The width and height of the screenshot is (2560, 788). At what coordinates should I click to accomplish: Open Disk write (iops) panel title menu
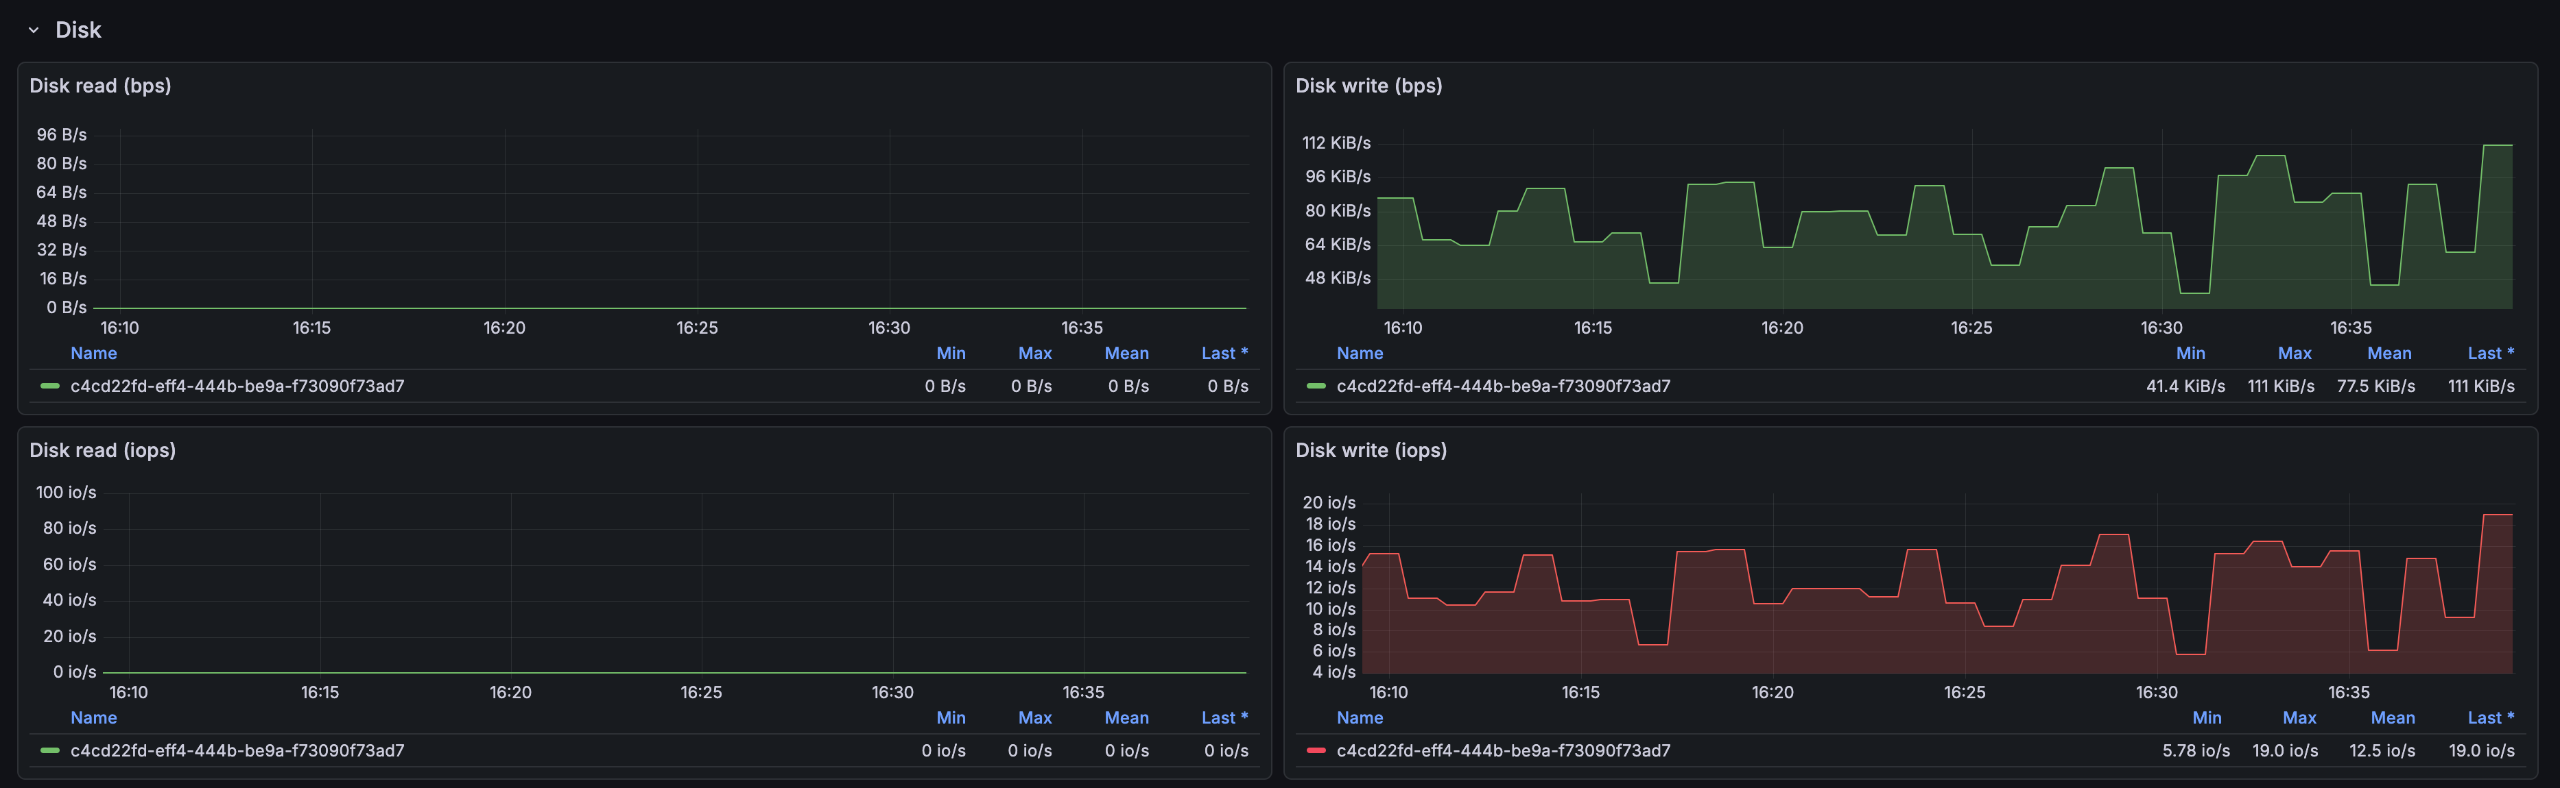[x=1371, y=450]
